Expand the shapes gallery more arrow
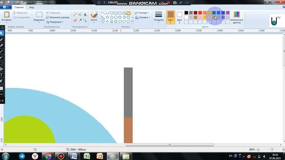The image size is (285, 160). tap(132, 22)
